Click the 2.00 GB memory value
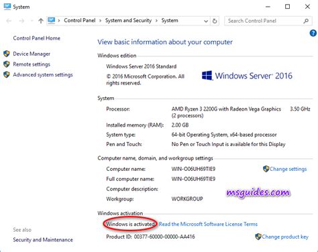The width and height of the screenshot is (318, 252). pos(180,125)
